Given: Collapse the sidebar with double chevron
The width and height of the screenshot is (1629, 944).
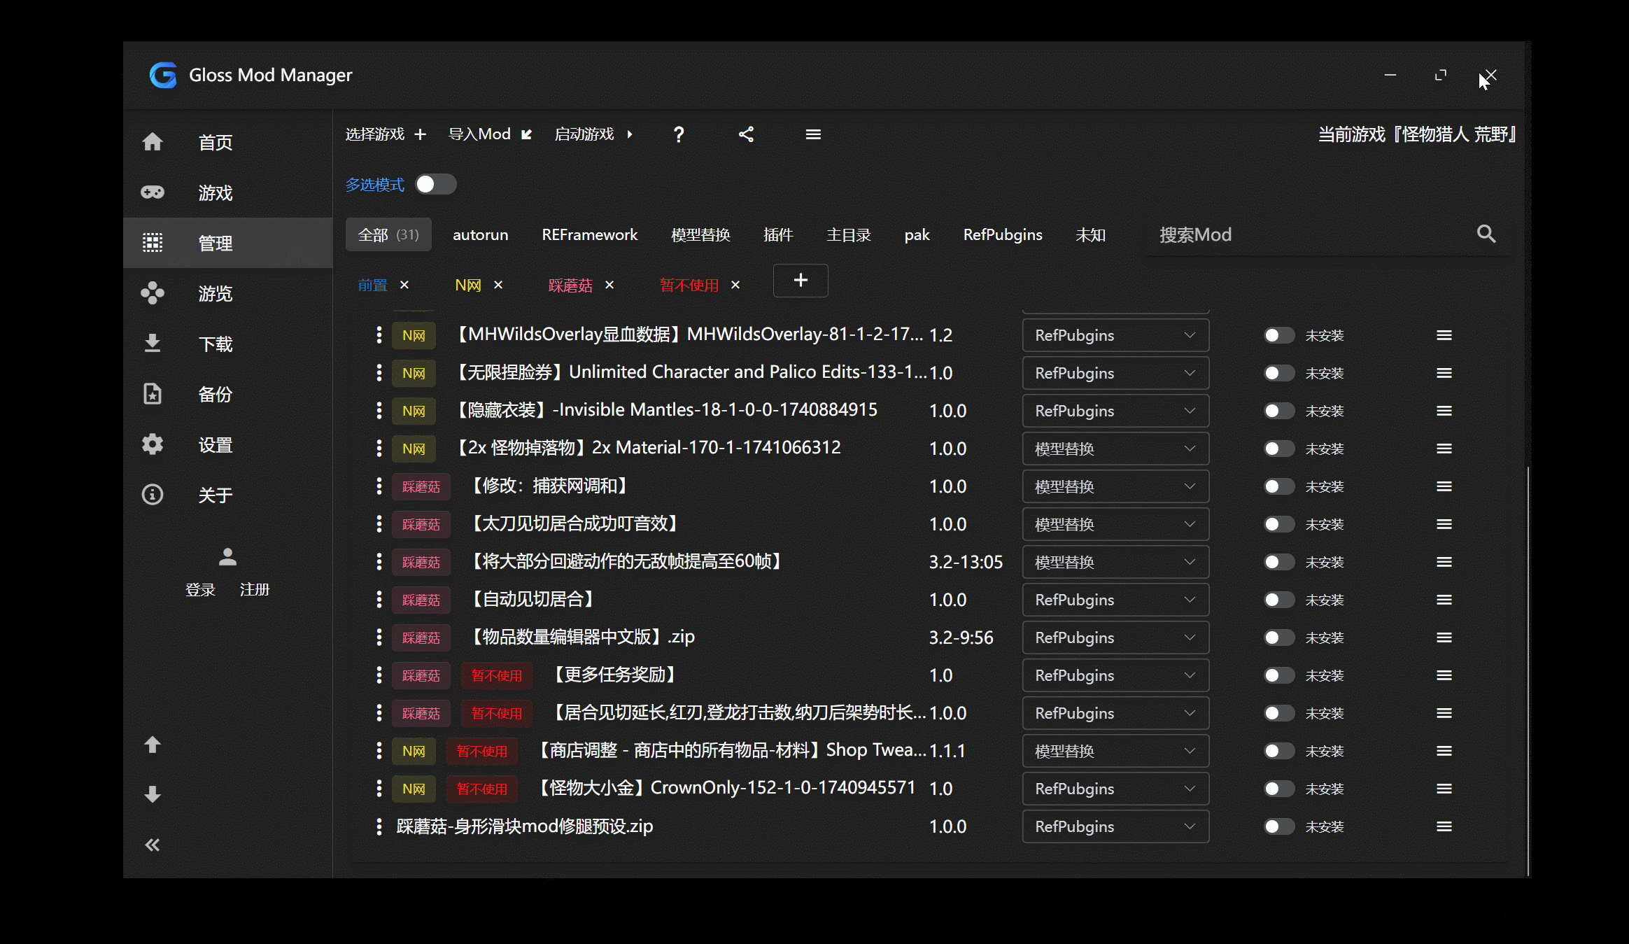Looking at the screenshot, I should point(153,845).
